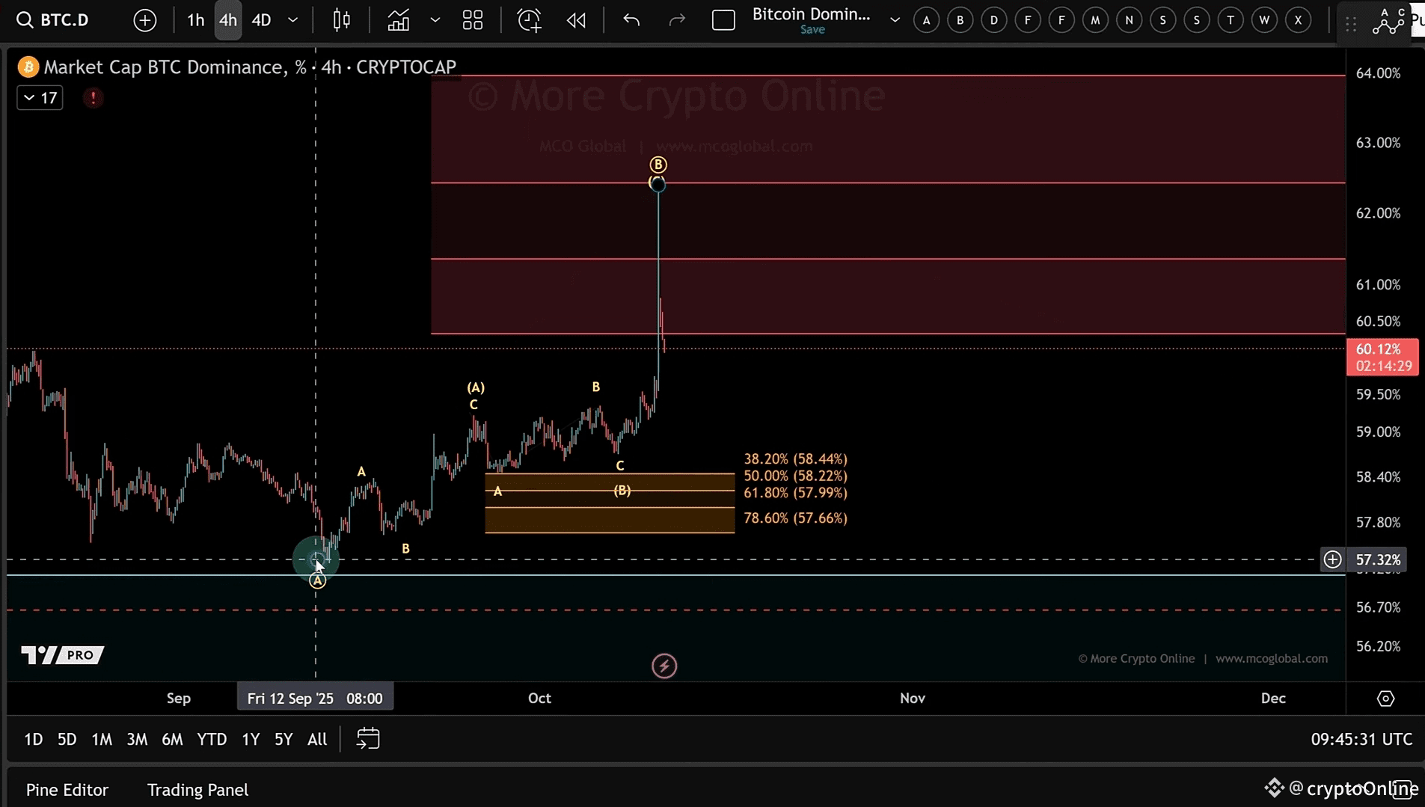This screenshot has height=807, width=1425.
Task: Open the Indicators menu icon
Action: point(398,20)
